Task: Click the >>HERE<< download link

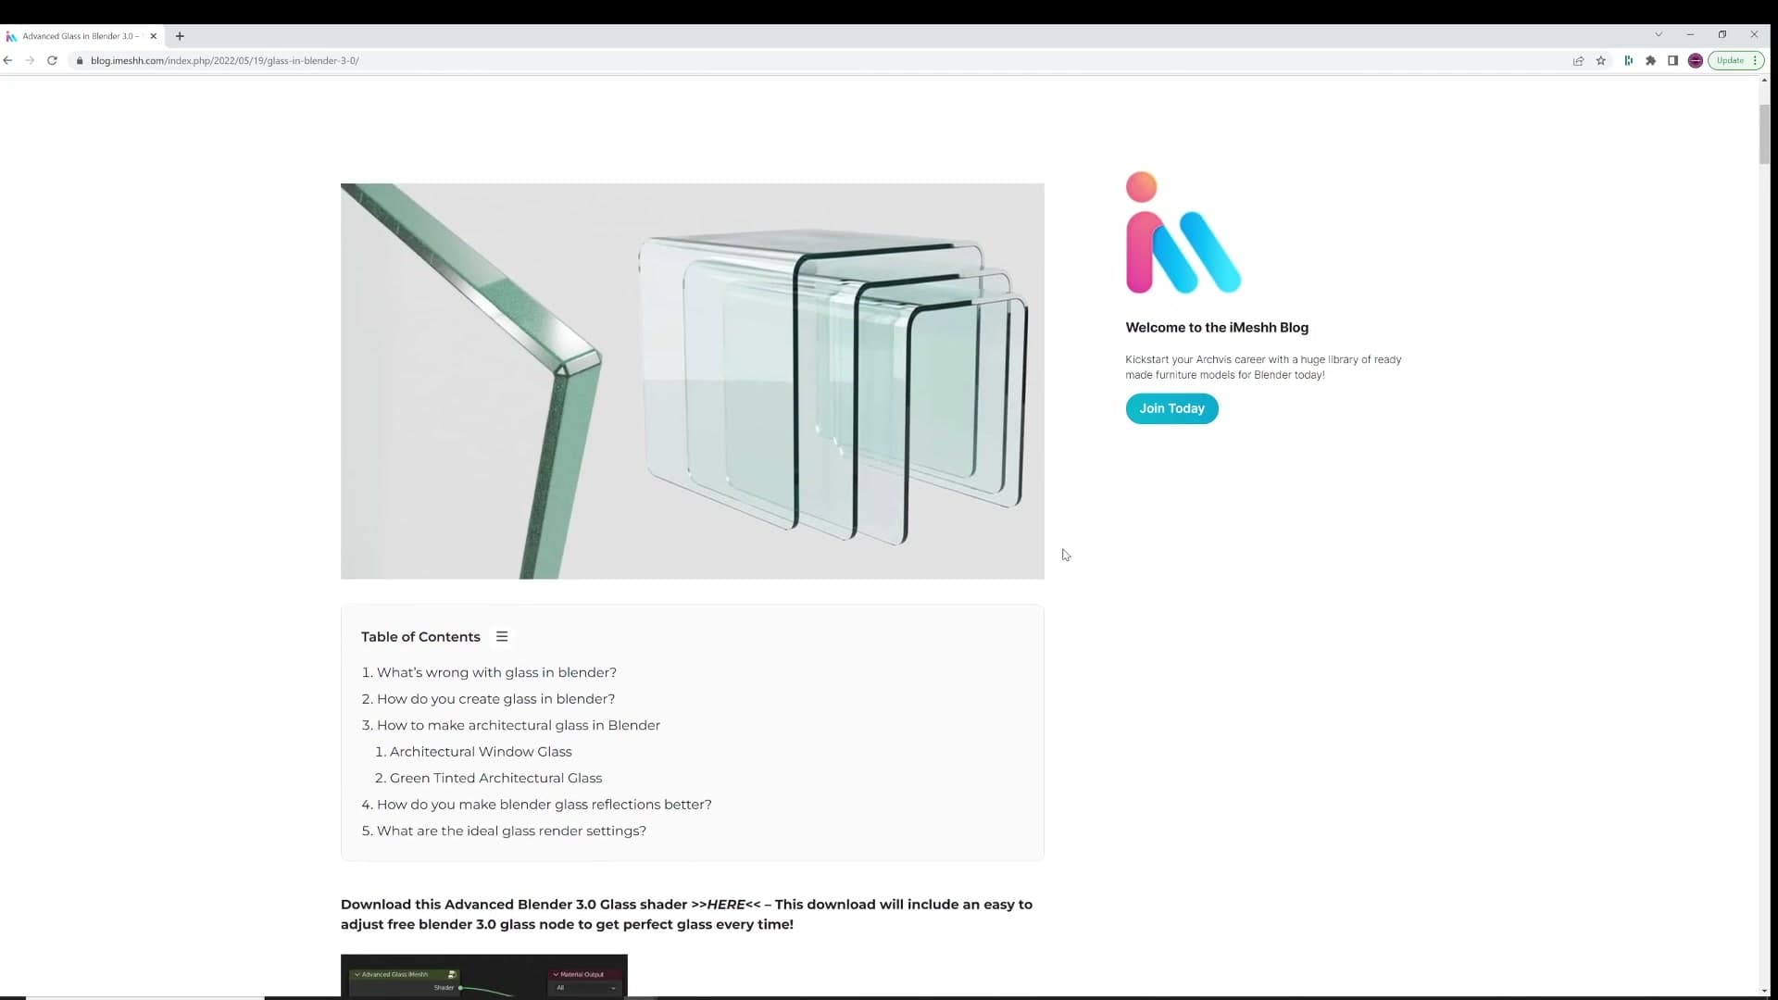Action: pos(726,905)
